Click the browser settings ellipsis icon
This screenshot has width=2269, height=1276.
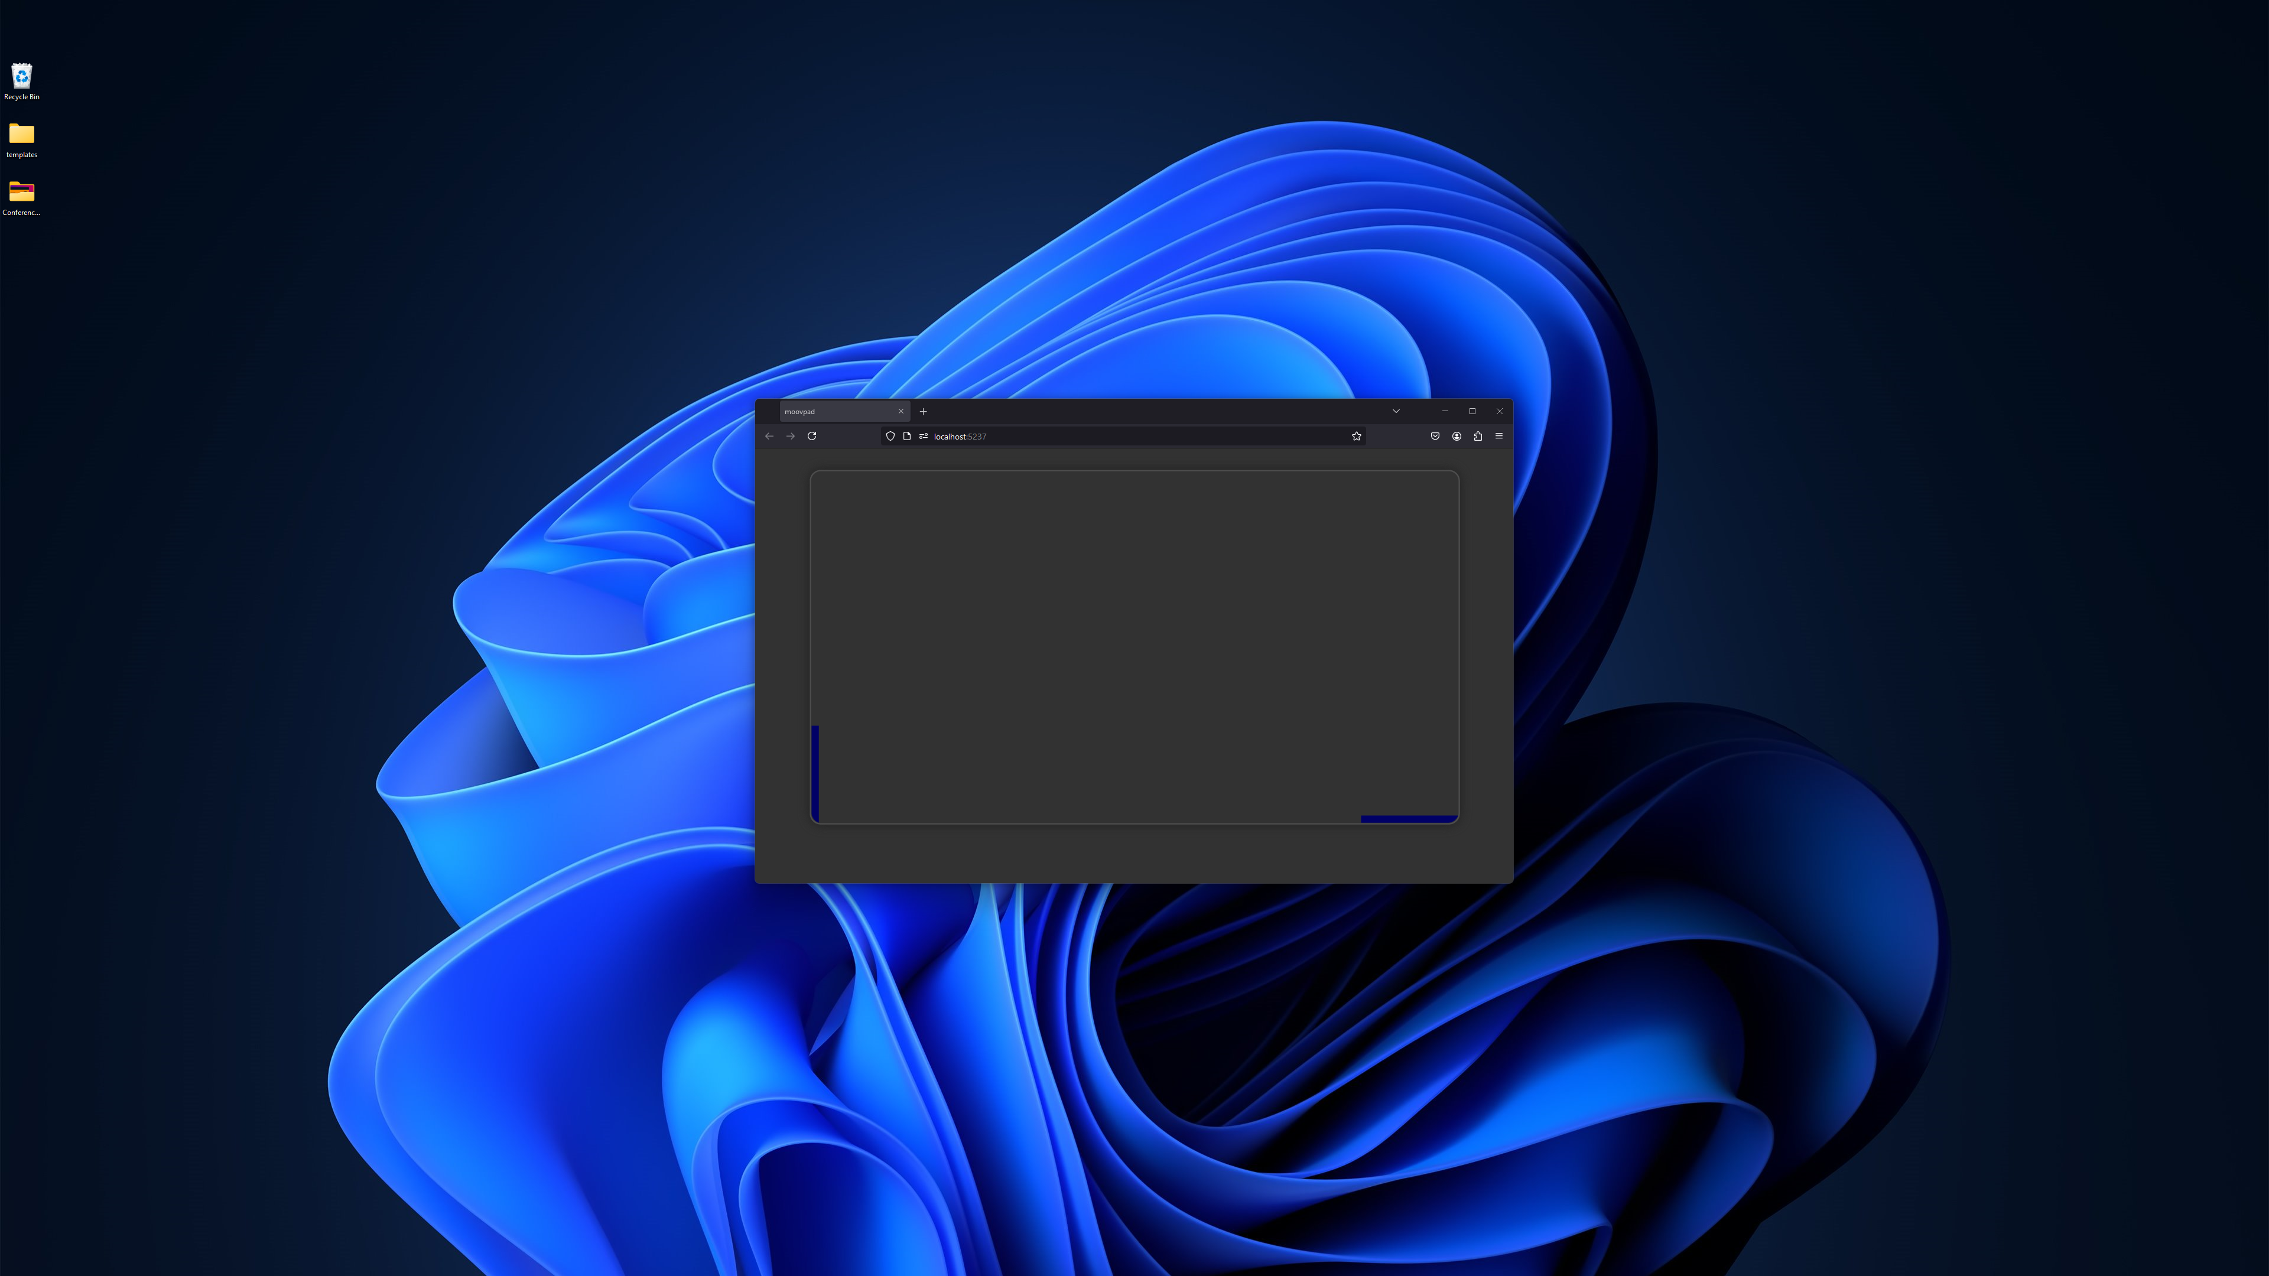coord(1499,436)
